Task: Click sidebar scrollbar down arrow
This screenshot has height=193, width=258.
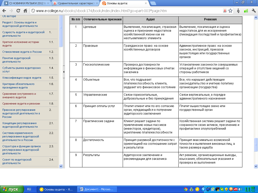Action: click(x=61, y=166)
